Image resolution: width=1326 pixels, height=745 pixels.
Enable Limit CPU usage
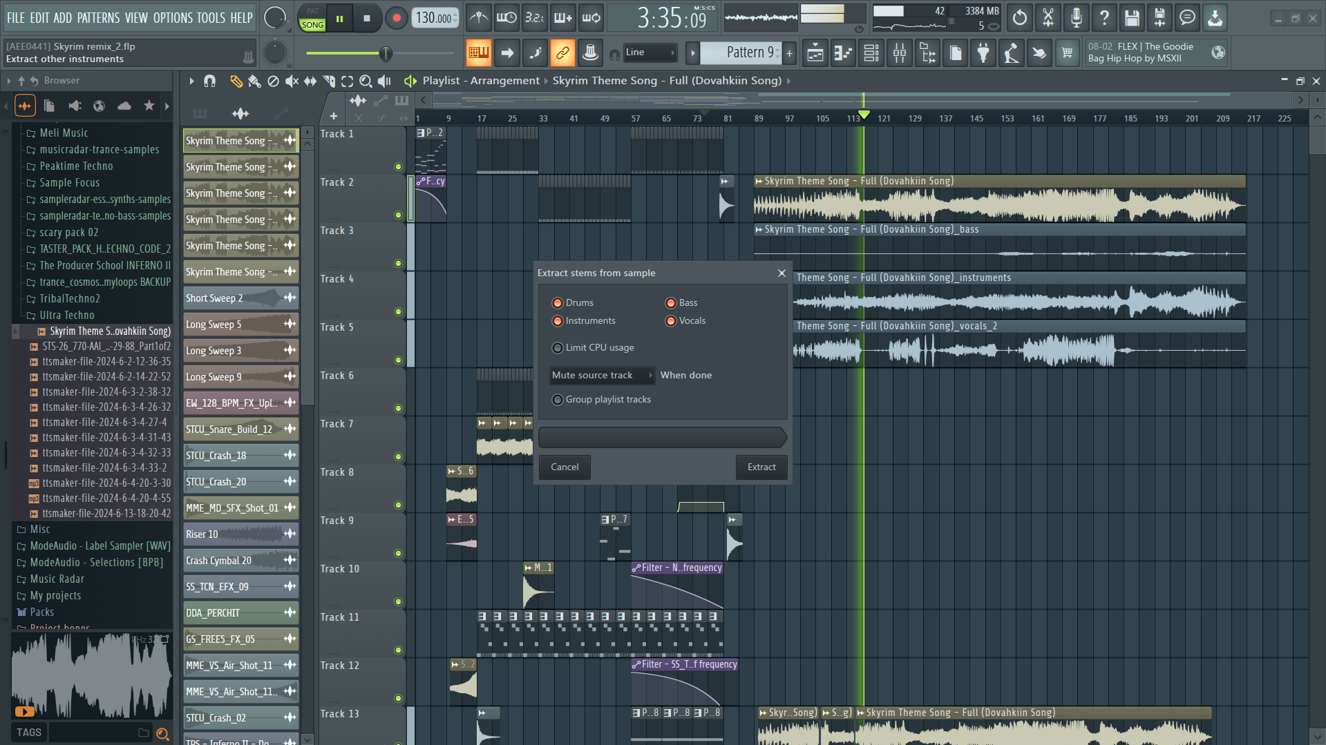point(558,348)
